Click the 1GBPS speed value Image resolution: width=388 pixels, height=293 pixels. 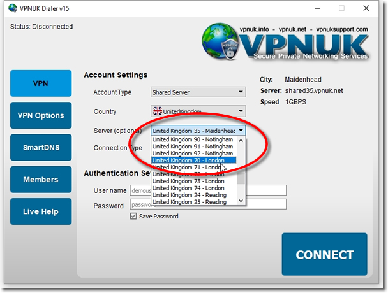pyautogui.click(x=295, y=102)
